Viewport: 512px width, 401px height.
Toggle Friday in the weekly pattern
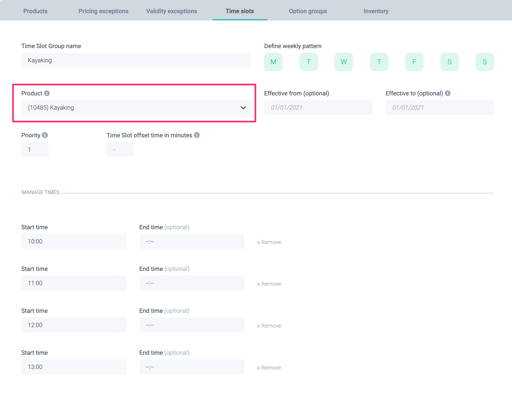pos(414,62)
